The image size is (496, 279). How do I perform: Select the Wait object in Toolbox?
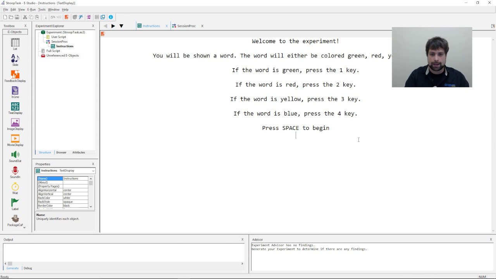pyautogui.click(x=15, y=188)
